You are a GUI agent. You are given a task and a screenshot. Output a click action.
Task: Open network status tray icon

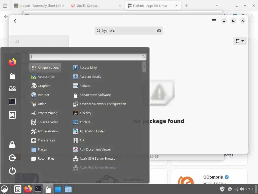coord(236,189)
